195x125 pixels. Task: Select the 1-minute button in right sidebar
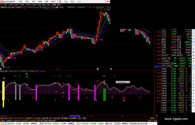click(x=193, y=72)
